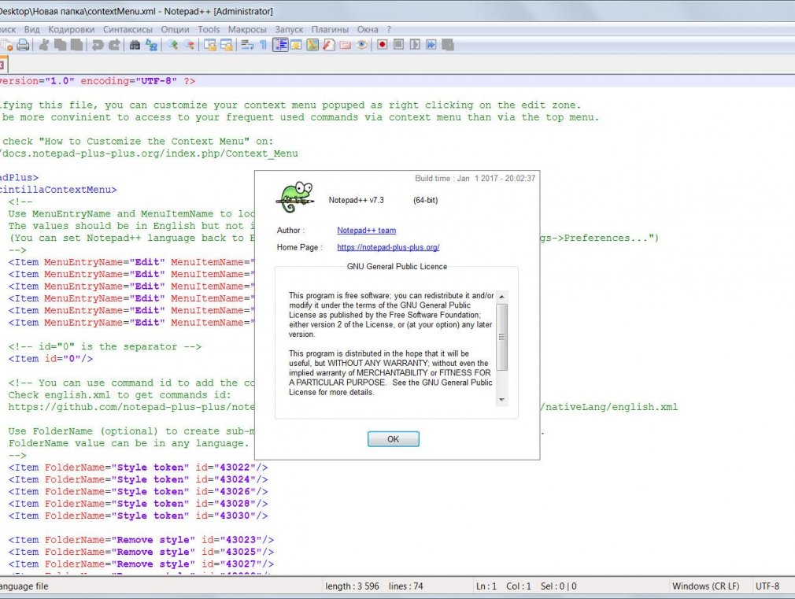This screenshot has width=795, height=599.
Task: Click the 'lines : 74' status entry
Action: (x=405, y=586)
